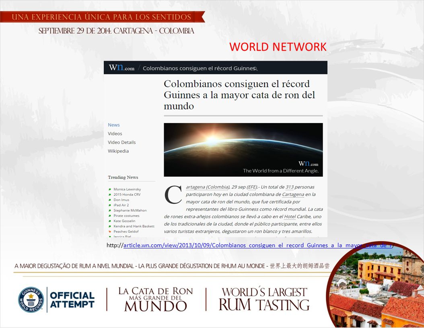The image size is (424, 328).
Task: Click the Guinness World Records logo badge
Action: pyautogui.click(x=31, y=299)
